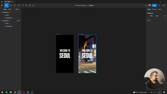
Task: Close the Untitled file tab
Action: click(x=12, y=2)
